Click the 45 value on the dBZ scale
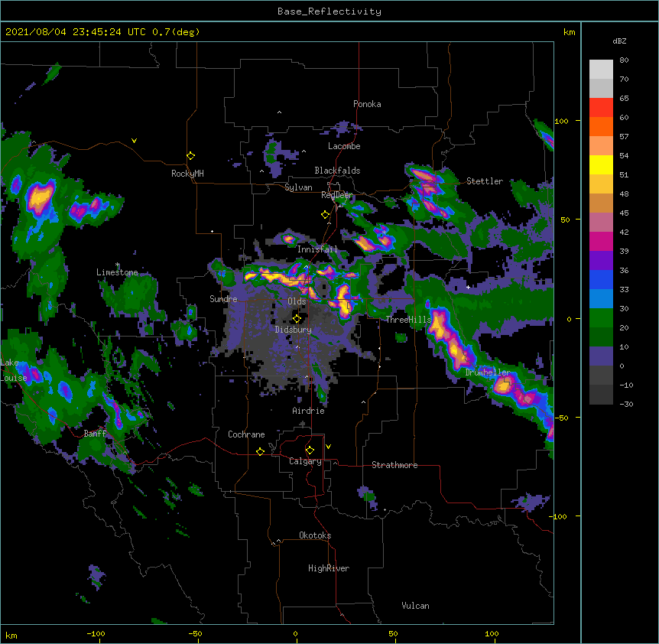The width and height of the screenshot is (659, 644). coord(624,213)
